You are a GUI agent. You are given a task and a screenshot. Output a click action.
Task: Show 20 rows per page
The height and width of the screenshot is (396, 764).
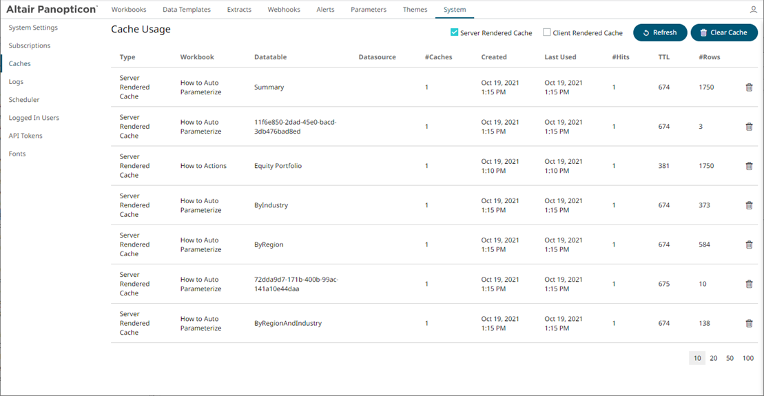[x=714, y=358]
